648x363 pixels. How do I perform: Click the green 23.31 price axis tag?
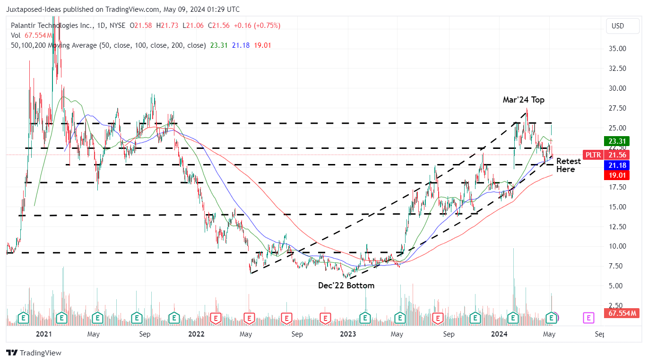point(616,141)
